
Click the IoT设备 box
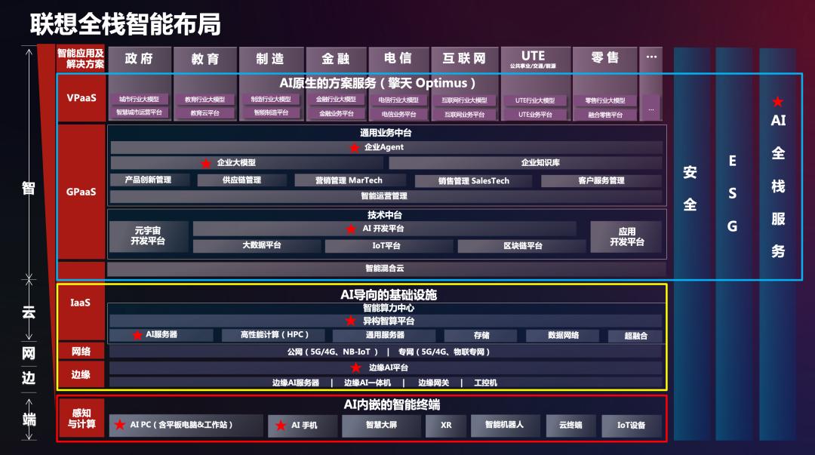631,426
